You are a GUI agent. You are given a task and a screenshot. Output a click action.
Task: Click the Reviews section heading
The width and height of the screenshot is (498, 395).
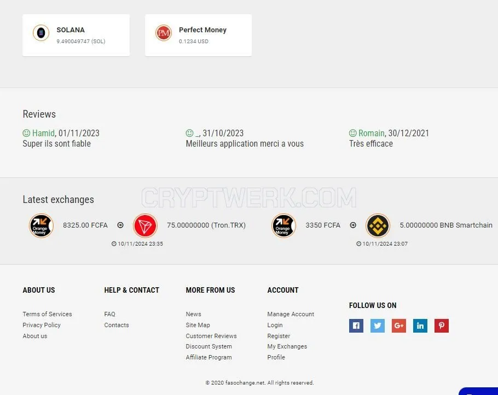39,114
